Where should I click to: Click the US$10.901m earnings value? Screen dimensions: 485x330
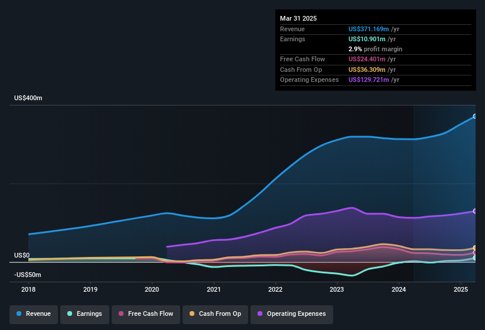(367, 39)
